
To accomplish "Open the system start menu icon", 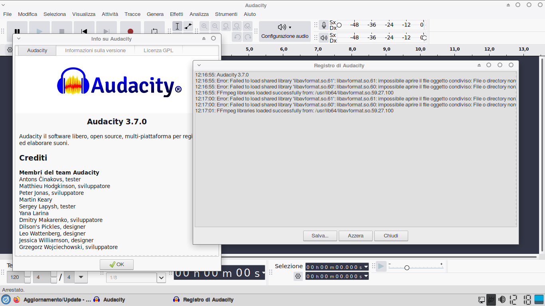I will tap(6, 300).
